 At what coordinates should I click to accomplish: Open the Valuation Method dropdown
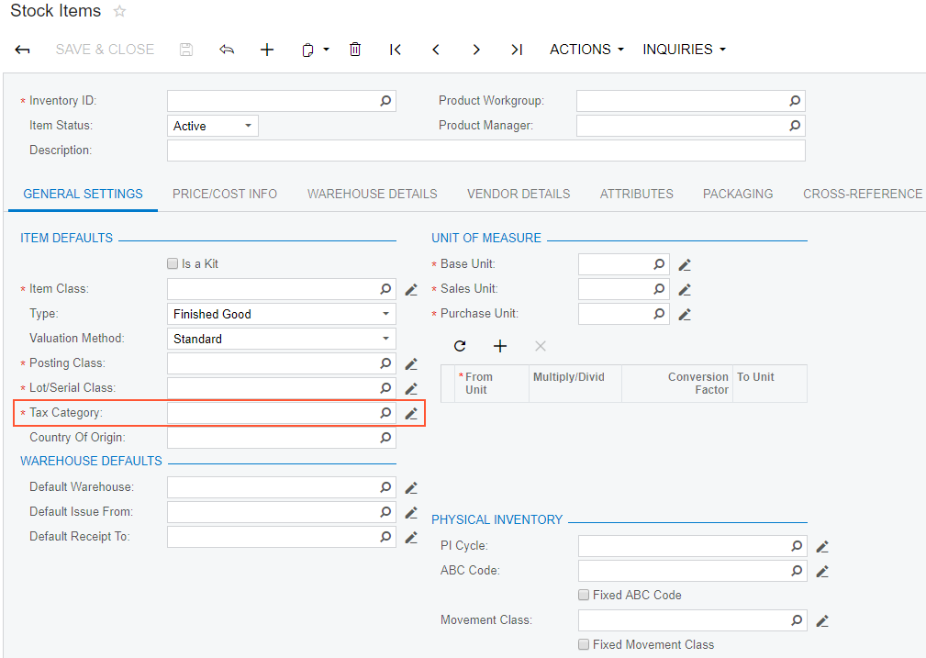[x=281, y=339]
